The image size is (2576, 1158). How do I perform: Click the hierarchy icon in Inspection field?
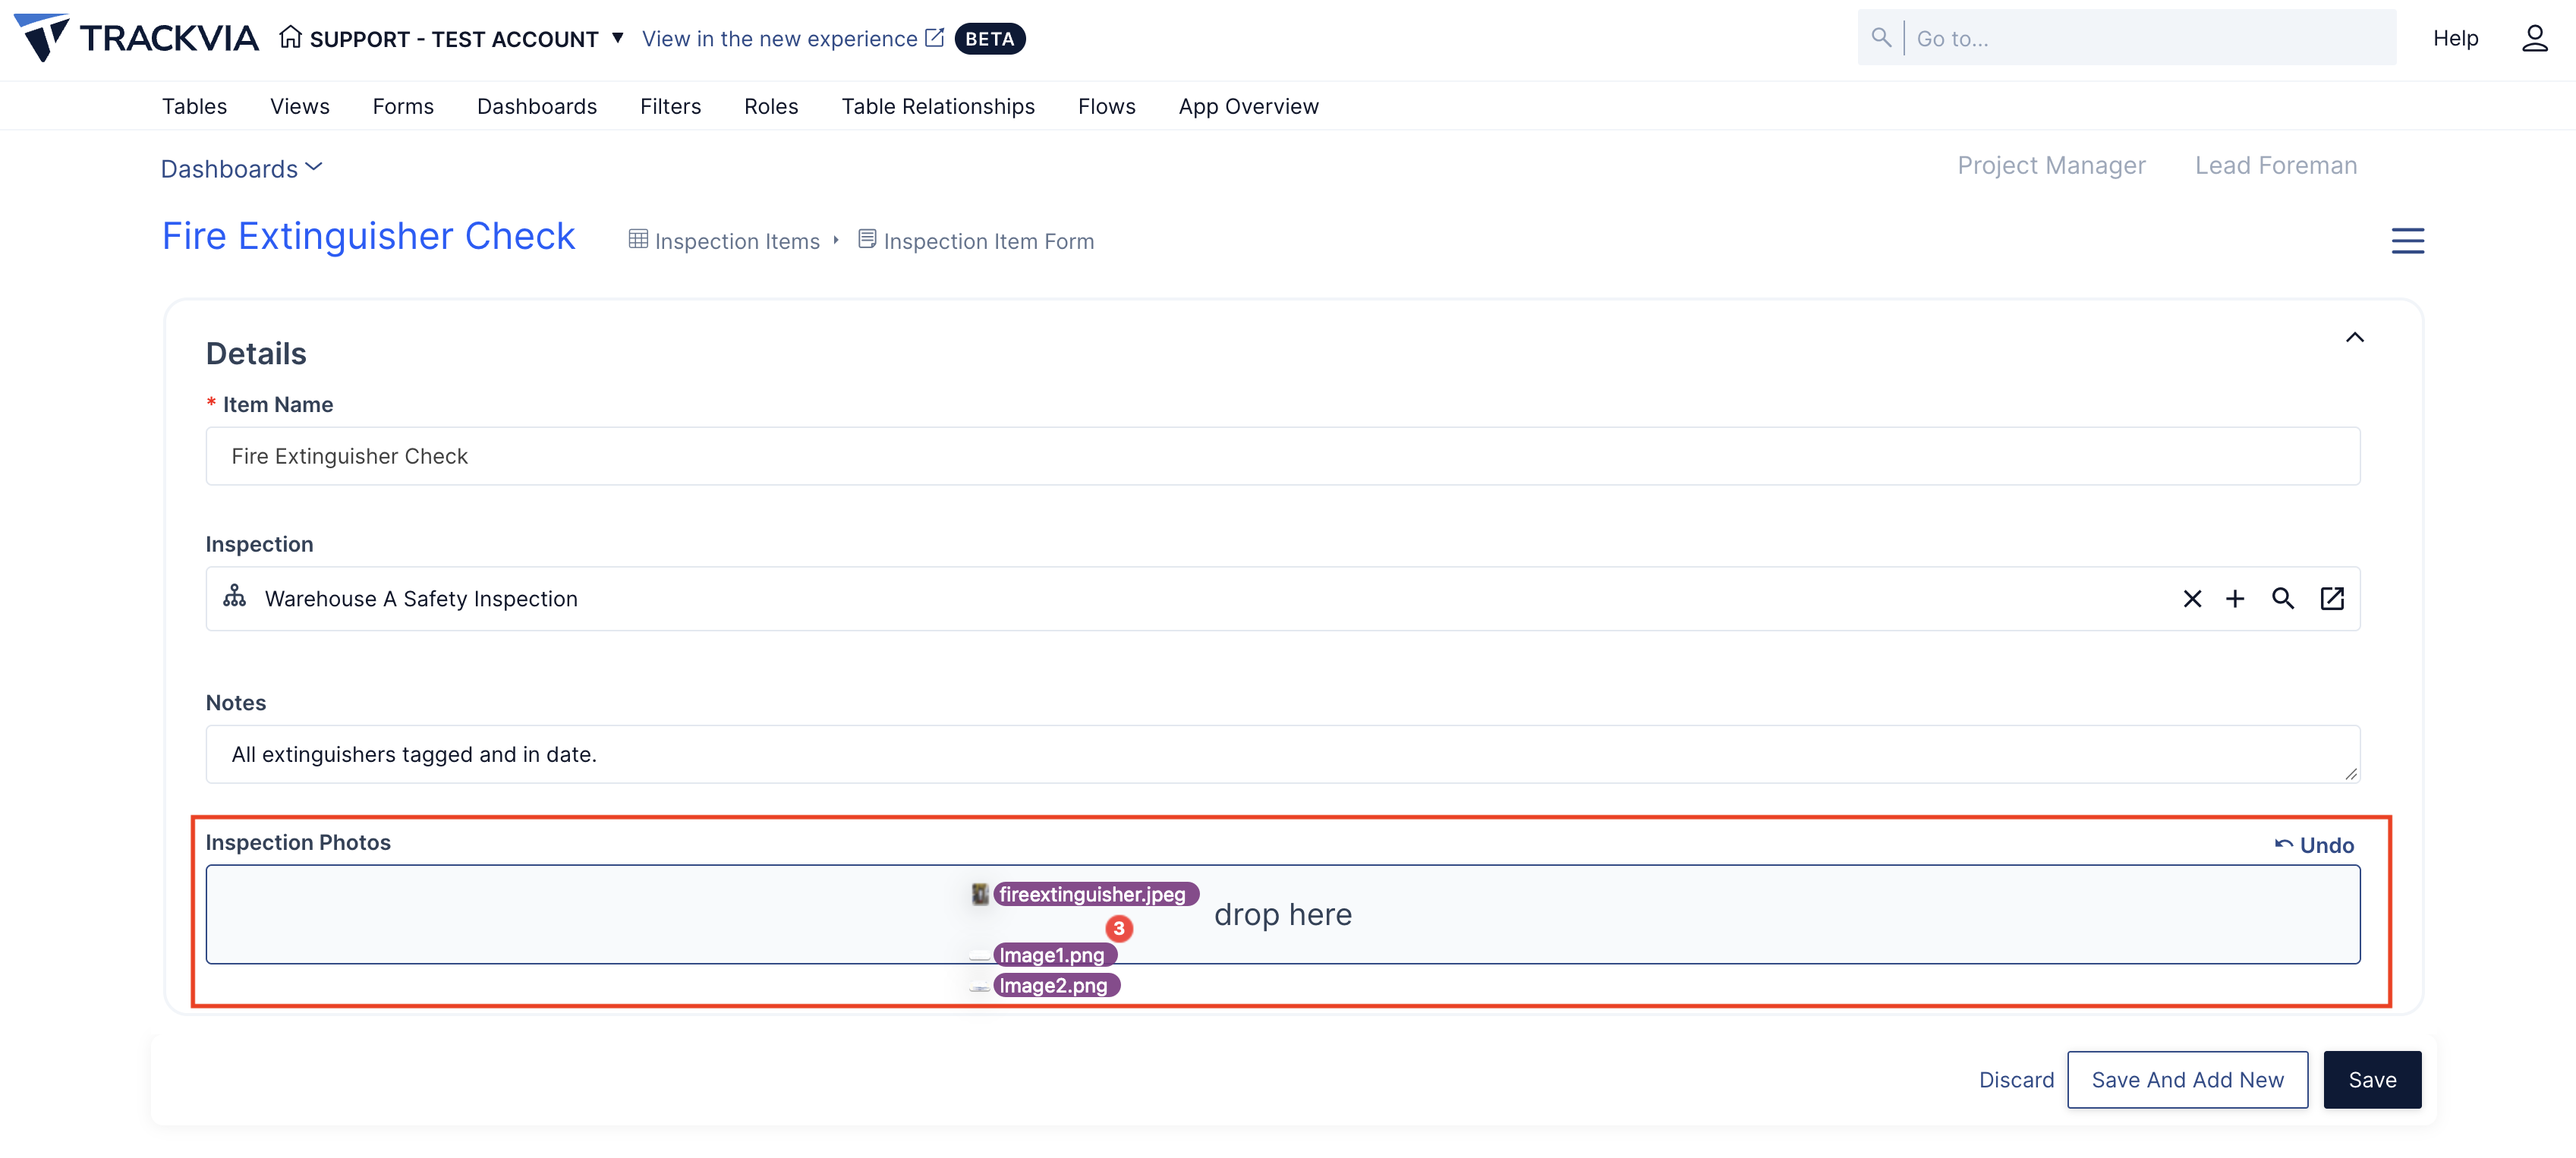(x=234, y=596)
